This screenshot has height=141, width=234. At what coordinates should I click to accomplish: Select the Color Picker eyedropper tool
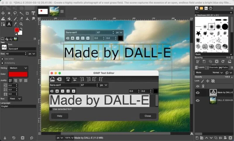point(15,24)
